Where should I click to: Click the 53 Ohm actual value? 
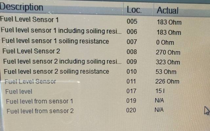point(166,72)
